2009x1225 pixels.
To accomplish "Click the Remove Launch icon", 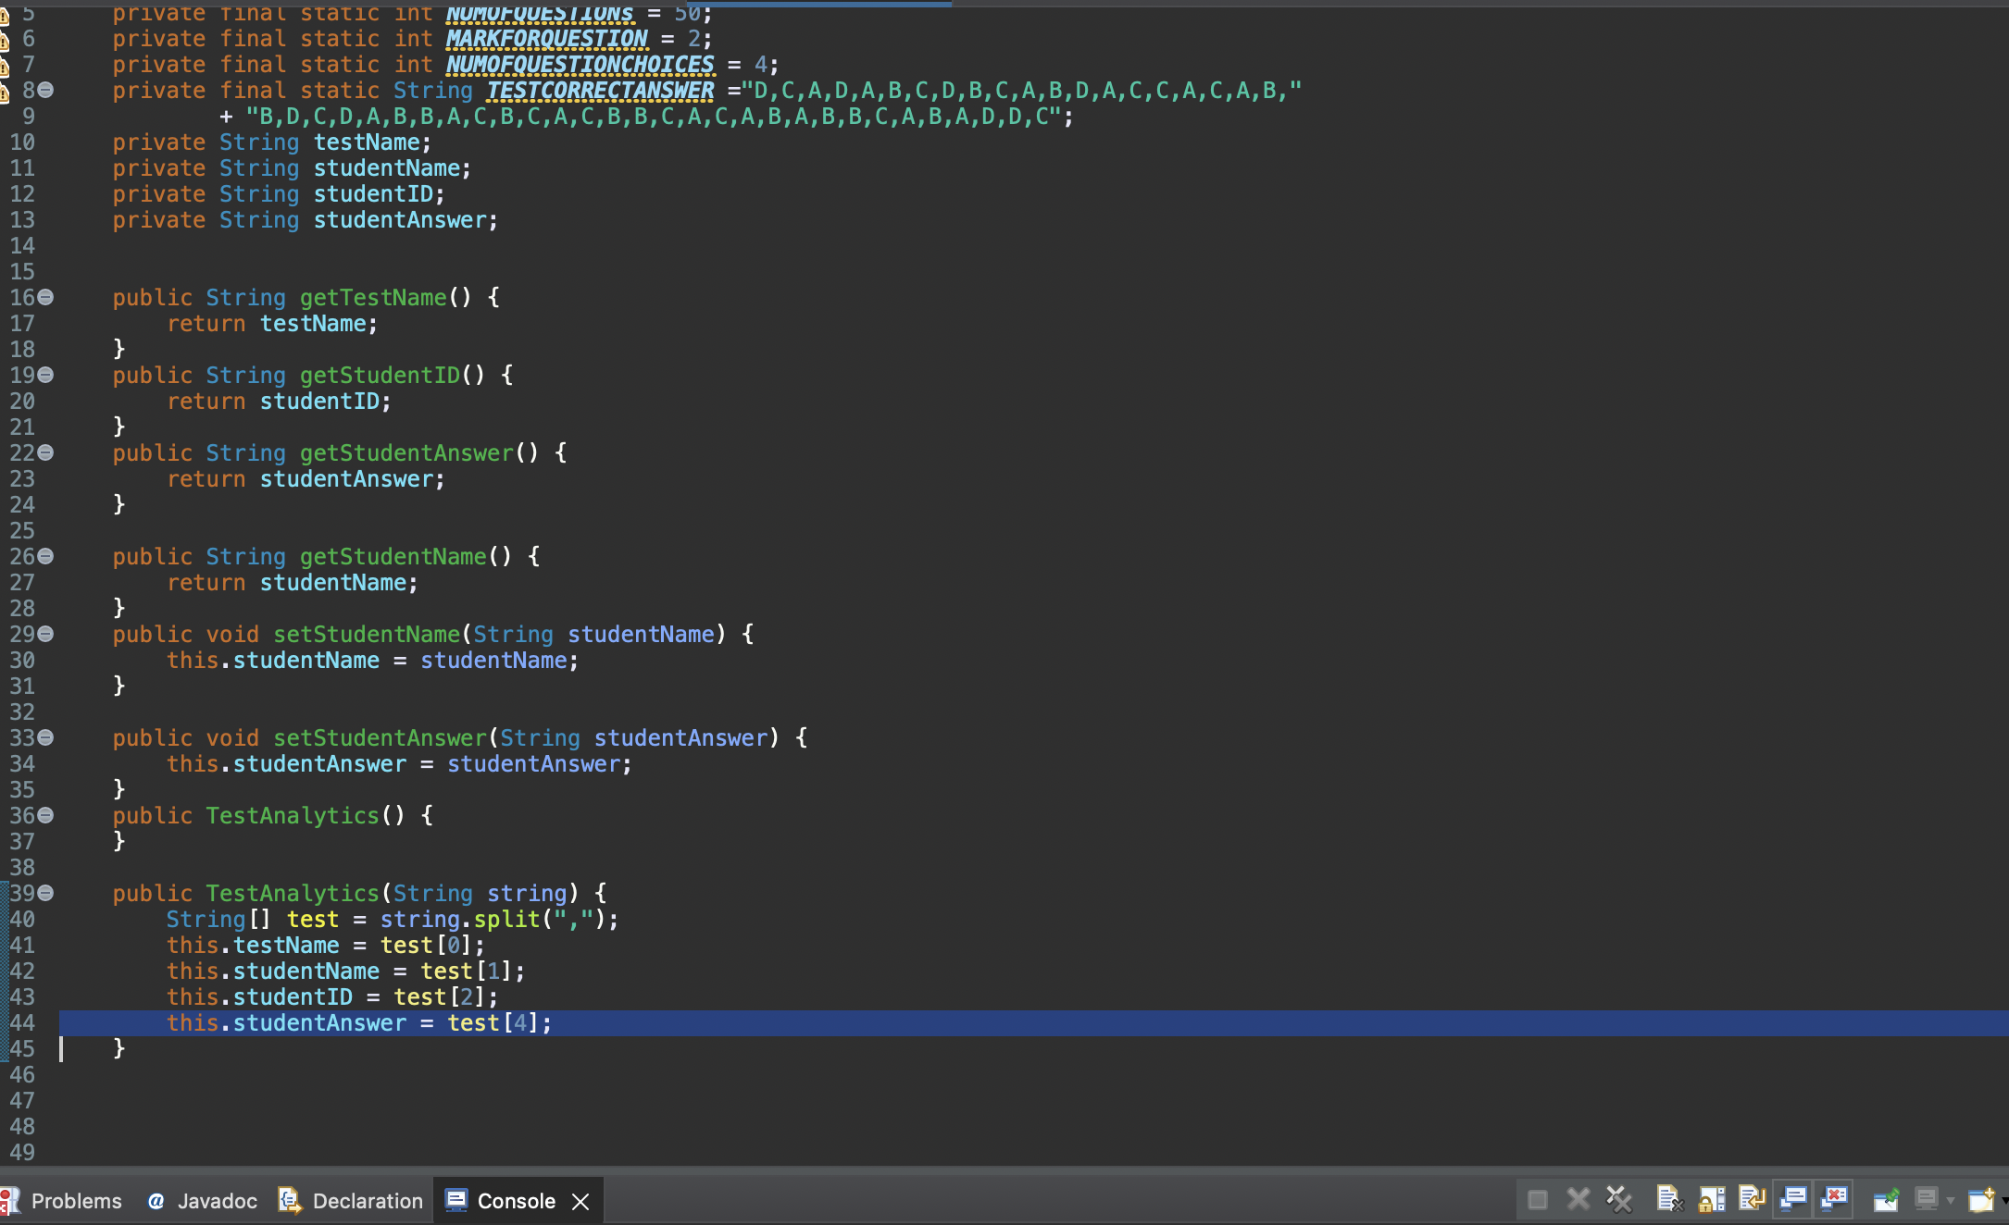I will [1578, 1197].
